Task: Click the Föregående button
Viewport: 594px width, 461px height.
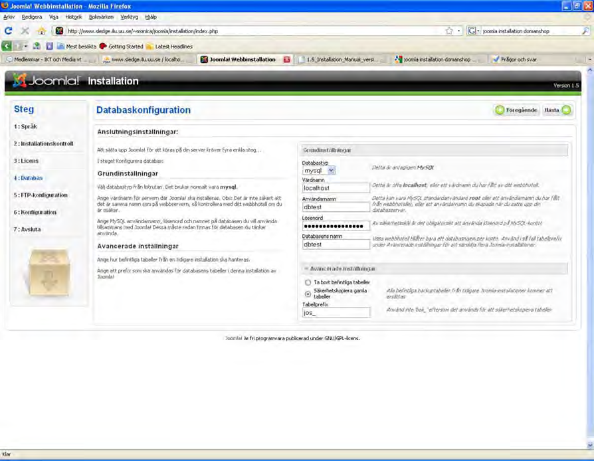Action: (x=516, y=110)
